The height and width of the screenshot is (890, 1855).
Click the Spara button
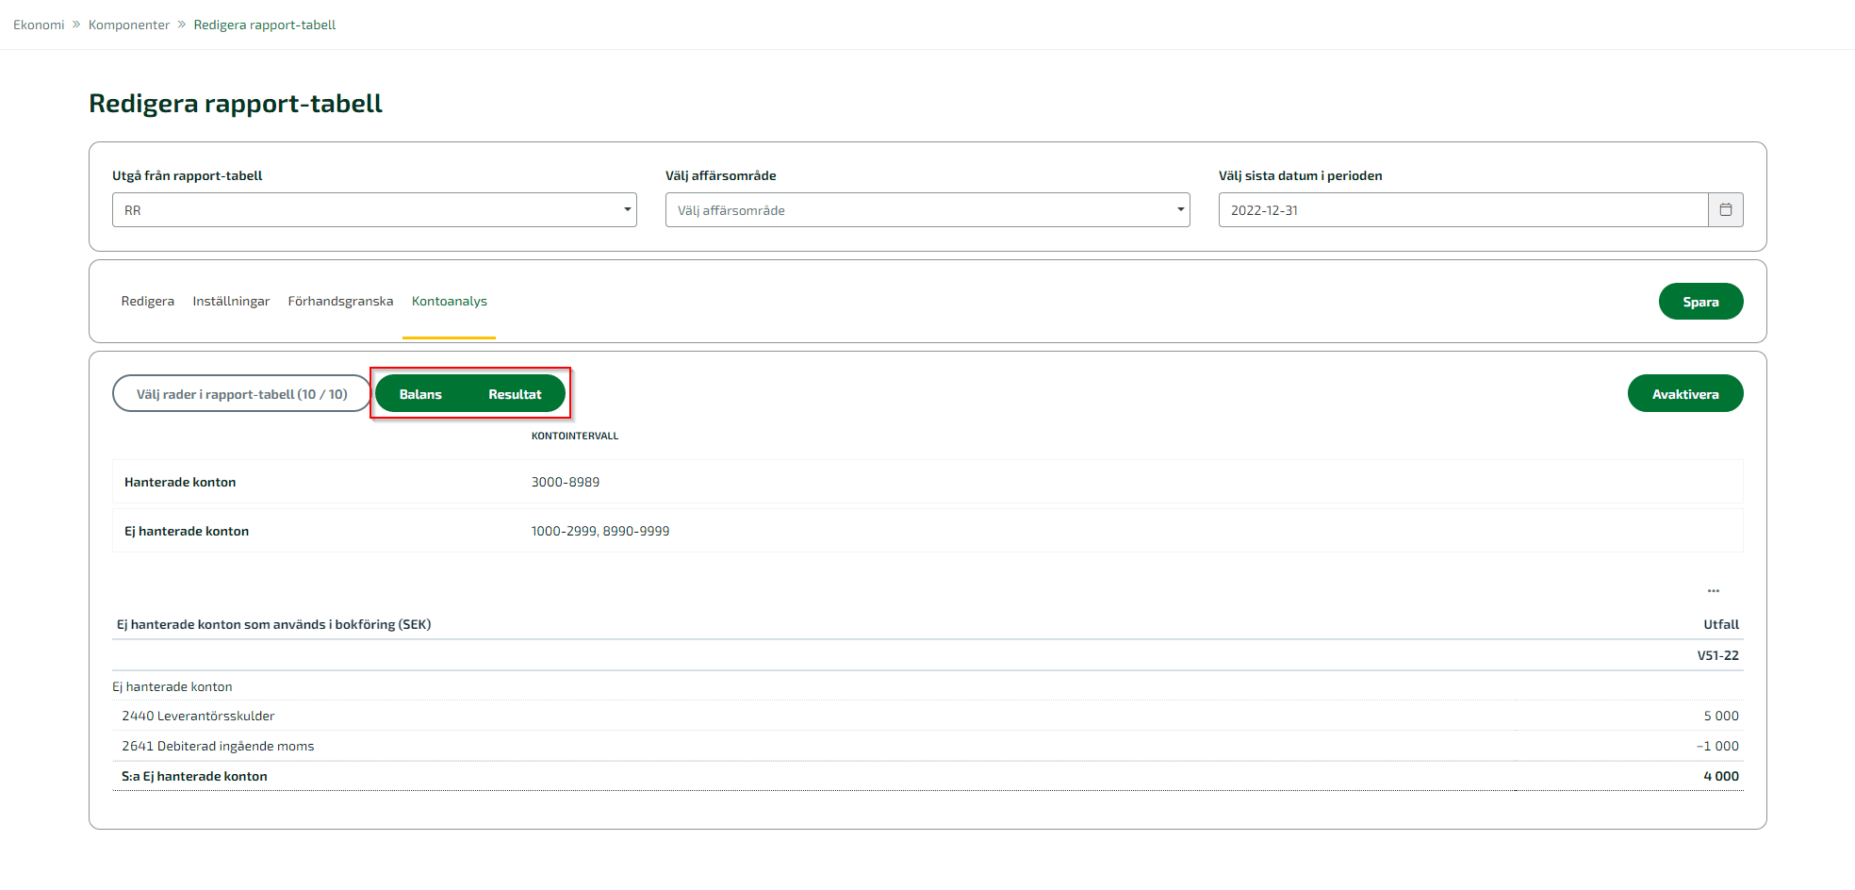[1700, 302]
